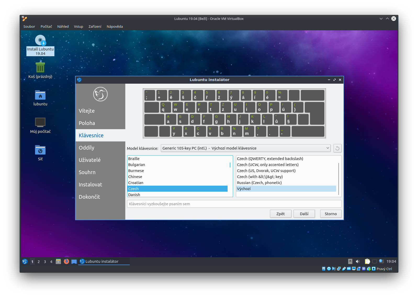The height and width of the screenshot is (297, 418).
Task: Expand the Model klávesnice combo box
Action: (246, 148)
